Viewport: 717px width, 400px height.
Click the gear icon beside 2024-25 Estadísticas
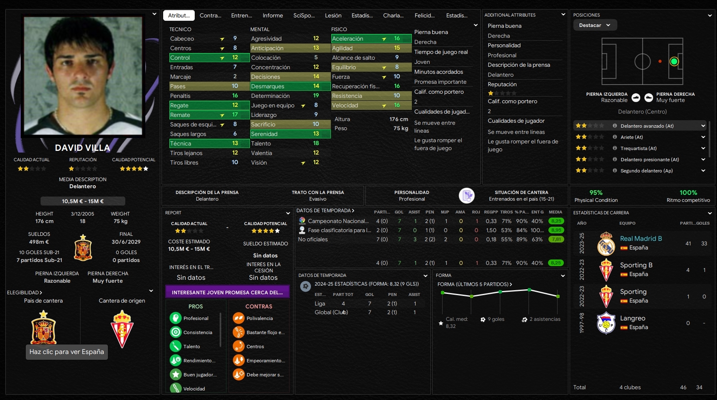point(306,286)
